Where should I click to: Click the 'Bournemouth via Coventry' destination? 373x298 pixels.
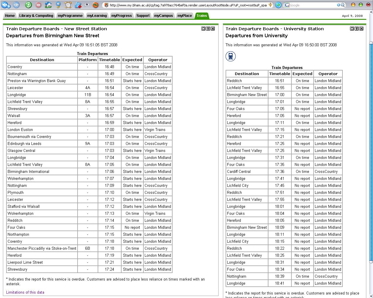29,136
